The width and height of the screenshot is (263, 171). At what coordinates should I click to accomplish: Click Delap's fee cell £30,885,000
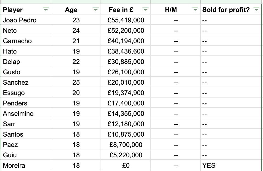(126, 61)
